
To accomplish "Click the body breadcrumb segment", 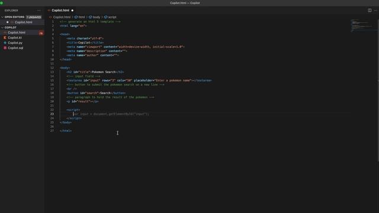I will point(96,17).
